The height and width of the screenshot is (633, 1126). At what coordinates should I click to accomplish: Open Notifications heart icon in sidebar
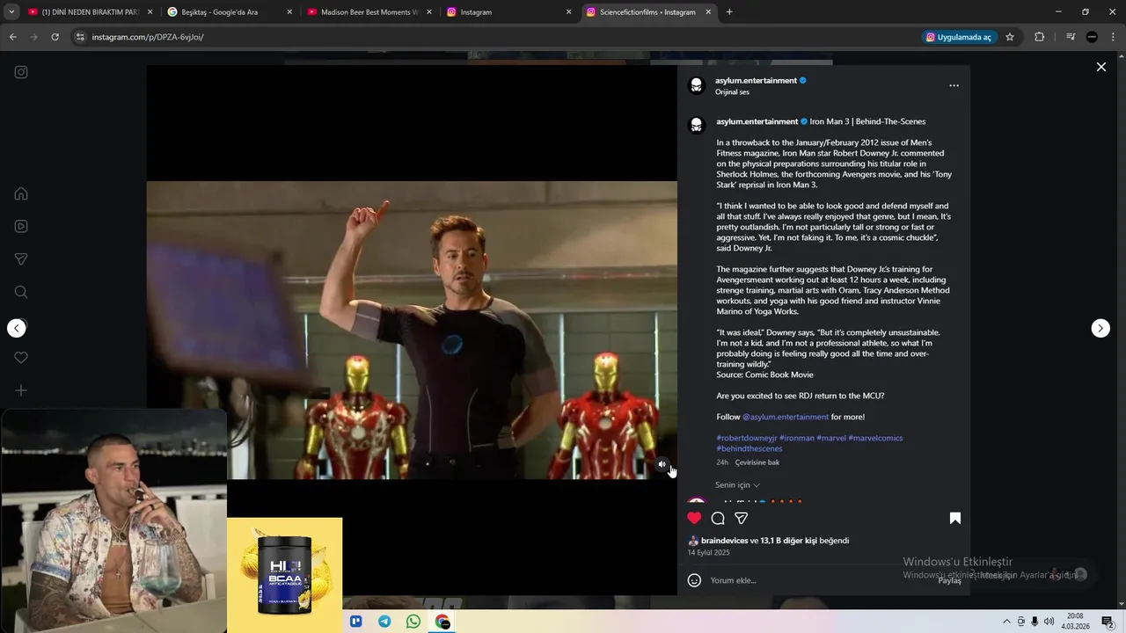click(x=21, y=358)
